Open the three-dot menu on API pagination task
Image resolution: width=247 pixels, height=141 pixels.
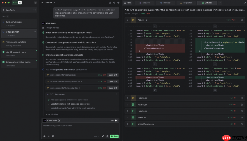[x=35, y=32]
